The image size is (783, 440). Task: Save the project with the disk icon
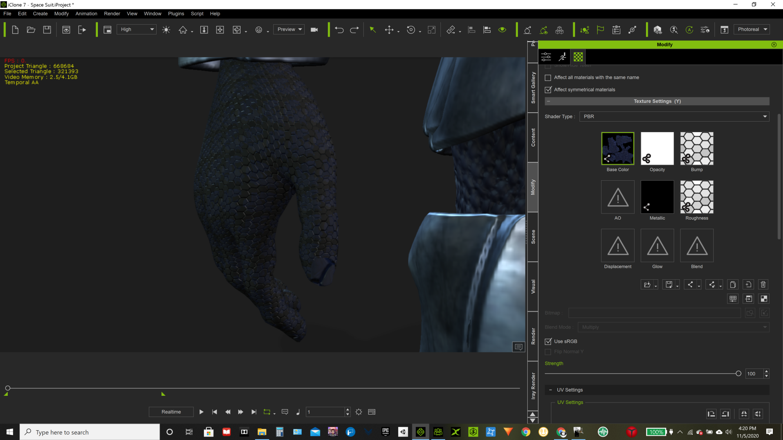tap(47, 30)
